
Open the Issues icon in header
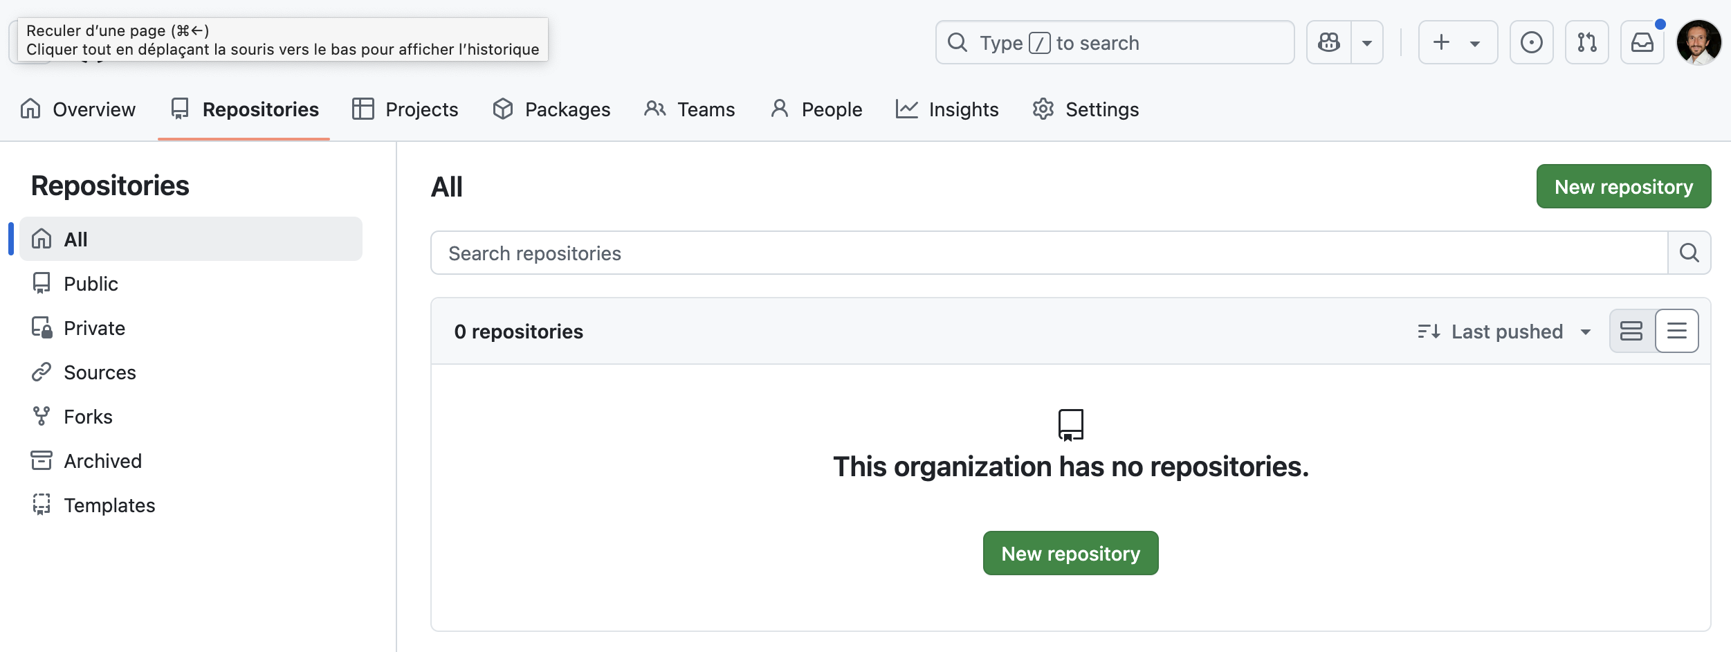click(x=1531, y=43)
